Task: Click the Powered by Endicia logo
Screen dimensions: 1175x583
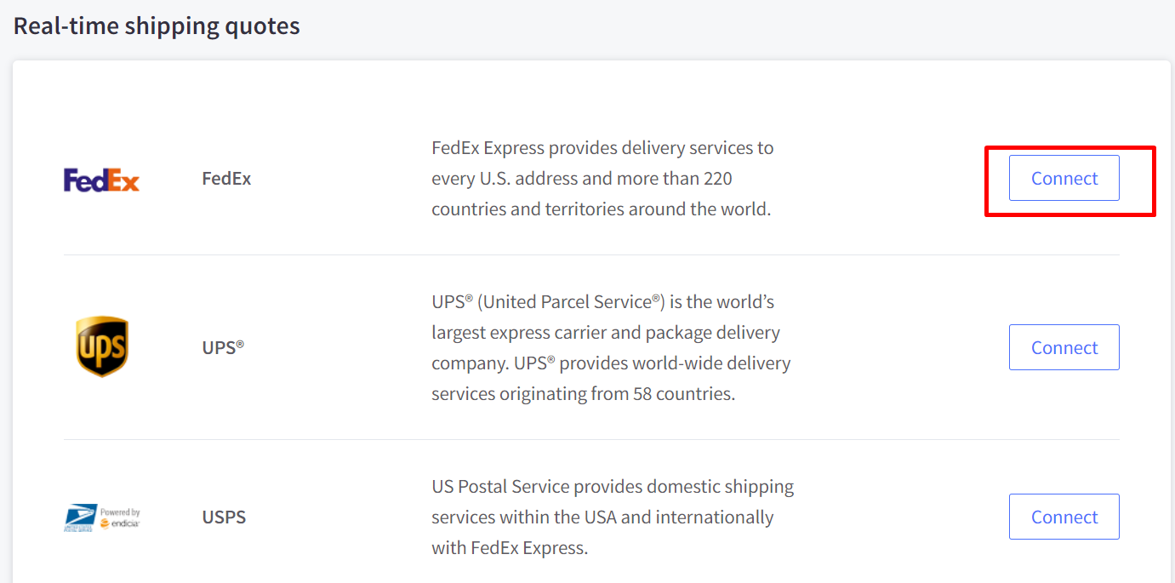Action: pos(120,517)
